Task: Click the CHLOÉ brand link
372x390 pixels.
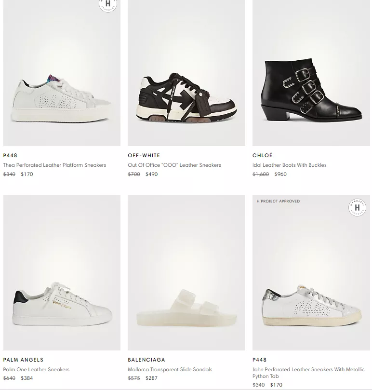Action: click(262, 155)
